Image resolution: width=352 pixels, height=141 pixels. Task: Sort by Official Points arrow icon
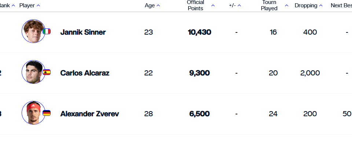pos(213,5)
